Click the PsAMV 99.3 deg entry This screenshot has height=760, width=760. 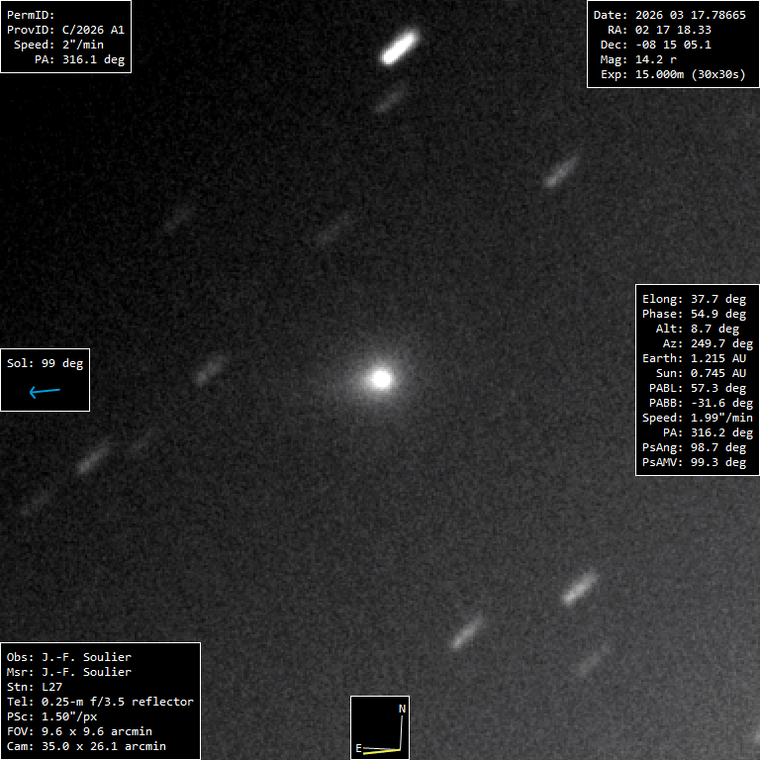694,462
